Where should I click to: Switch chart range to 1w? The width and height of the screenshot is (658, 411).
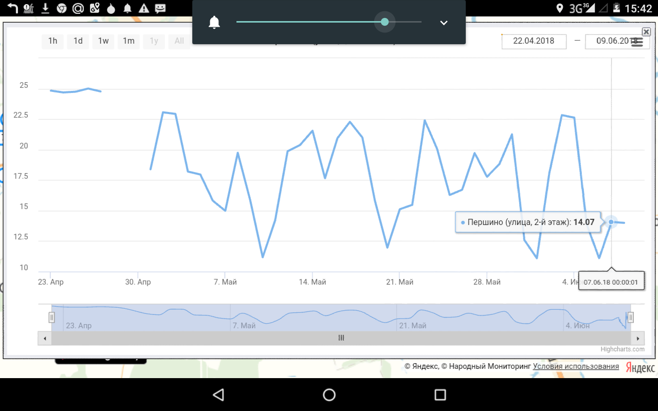pyautogui.click(x=103, y=41)
